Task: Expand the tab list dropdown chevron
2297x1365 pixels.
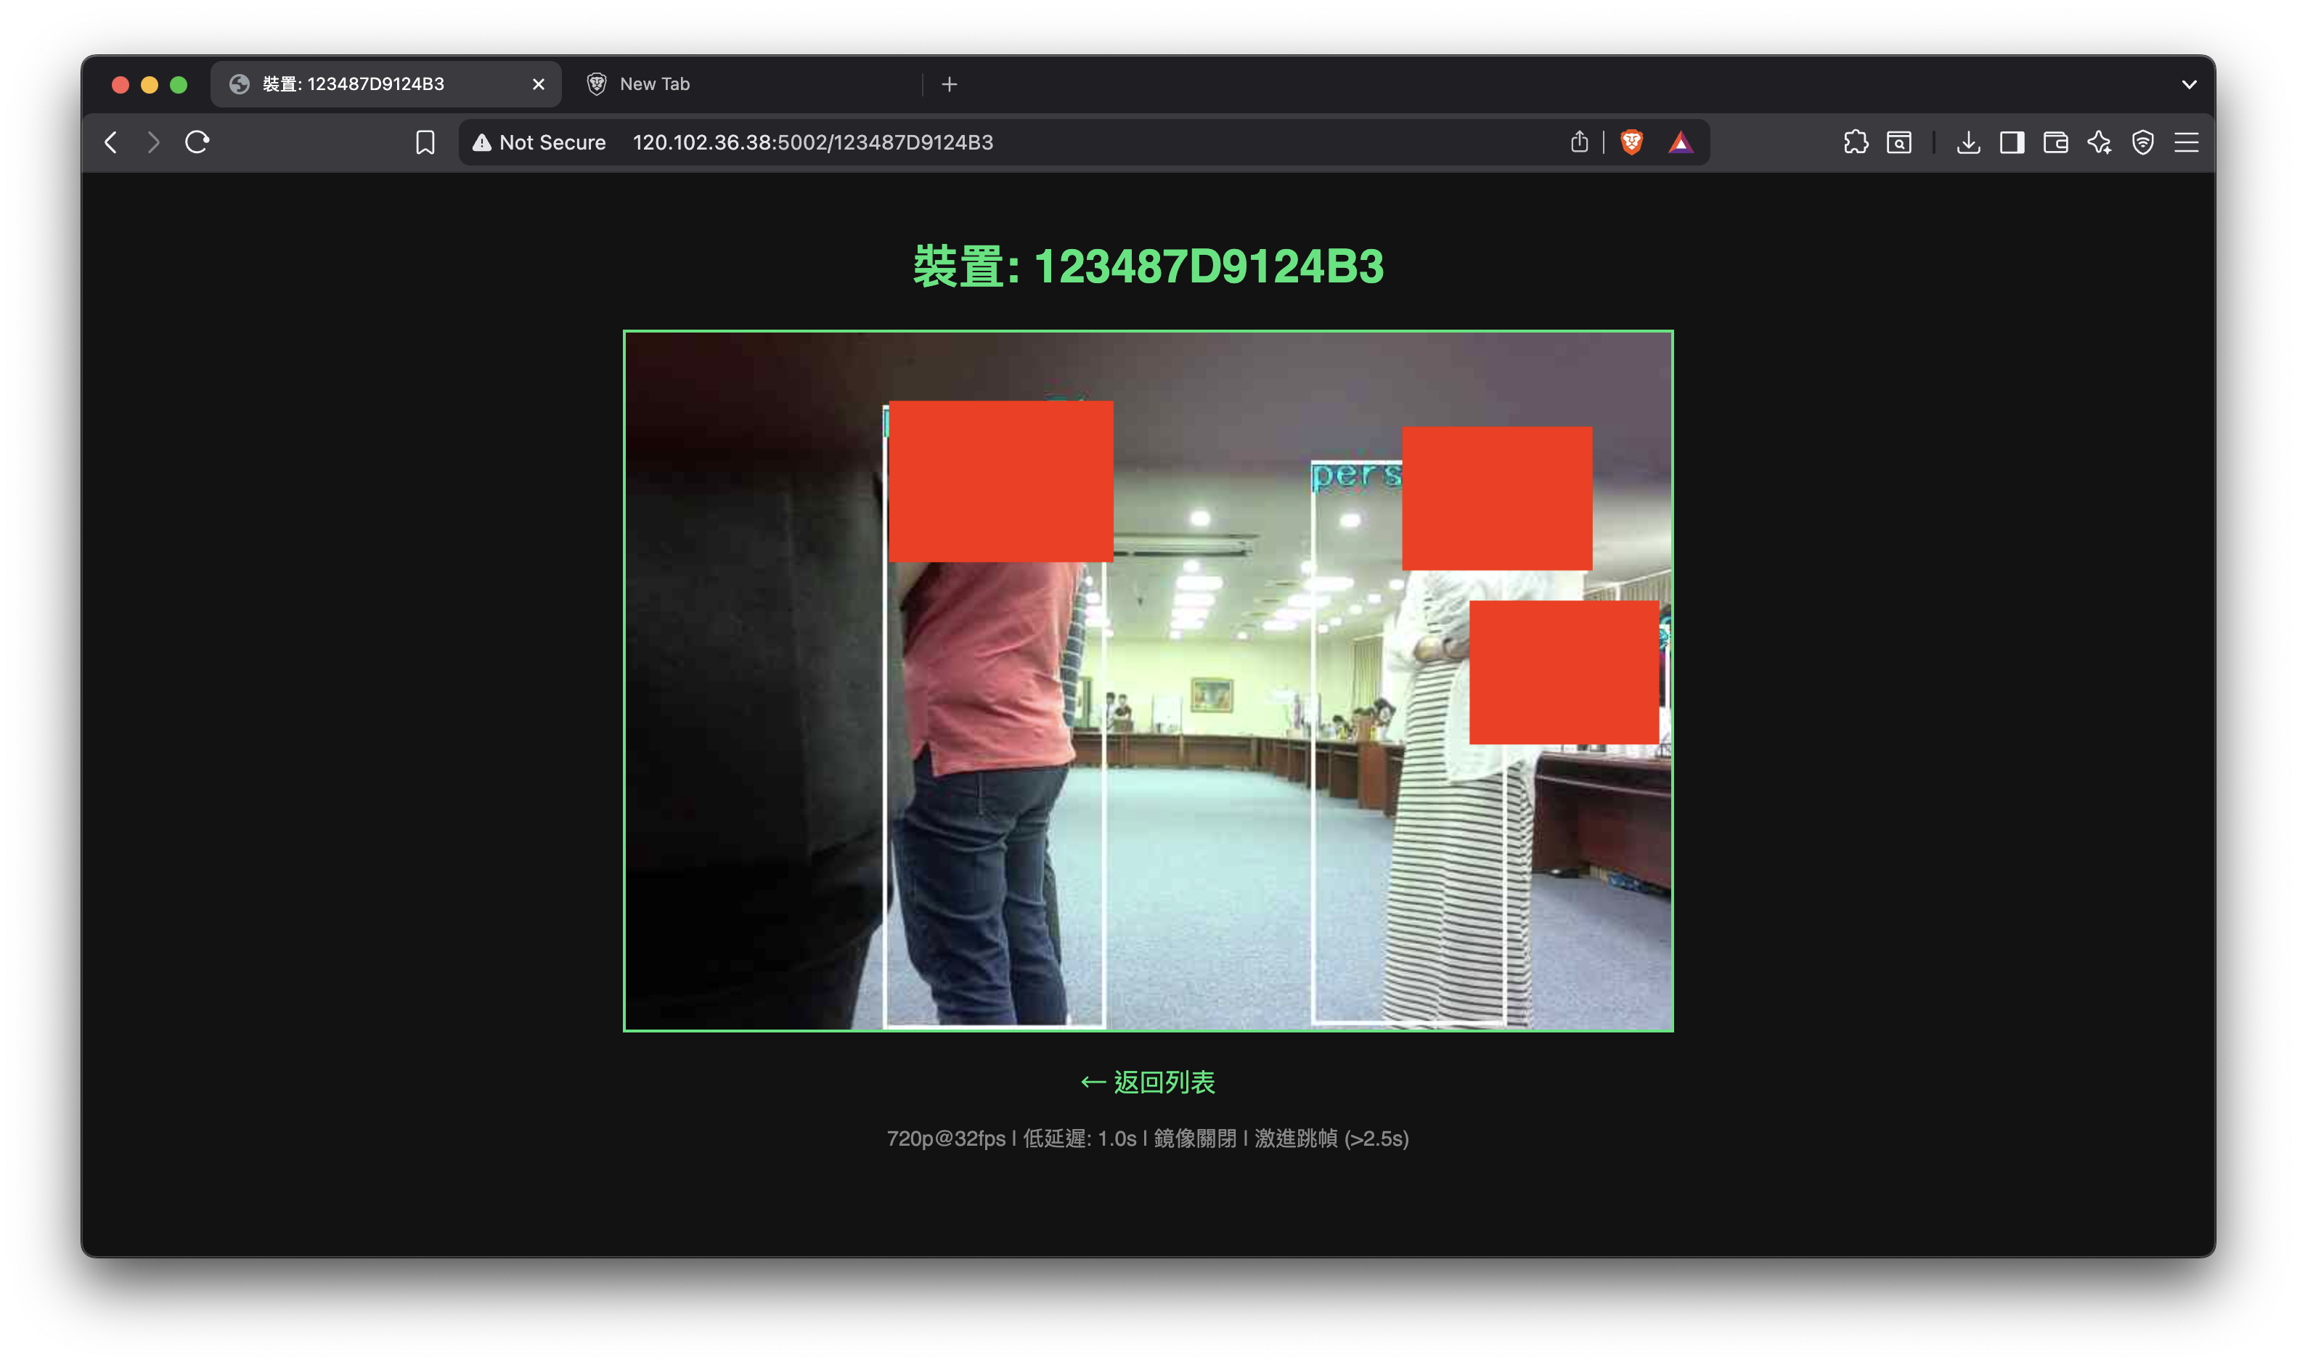Action: 2189,85
